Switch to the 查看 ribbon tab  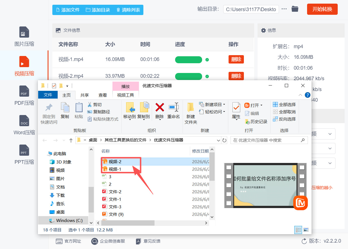(x=103, y=95)
